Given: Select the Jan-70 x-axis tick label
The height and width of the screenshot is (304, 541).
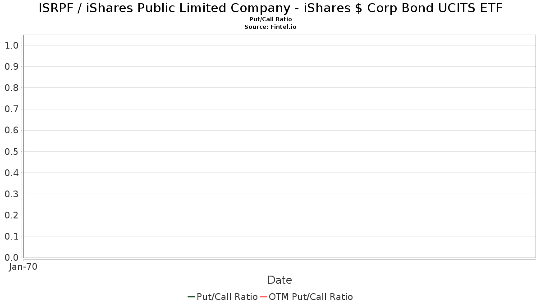Looking at the screenshot, I should (23, 267).
